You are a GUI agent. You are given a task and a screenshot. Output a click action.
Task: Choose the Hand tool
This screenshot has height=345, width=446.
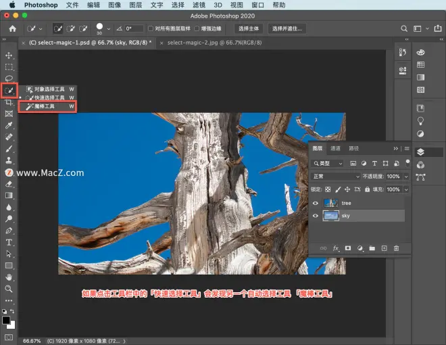9,277
